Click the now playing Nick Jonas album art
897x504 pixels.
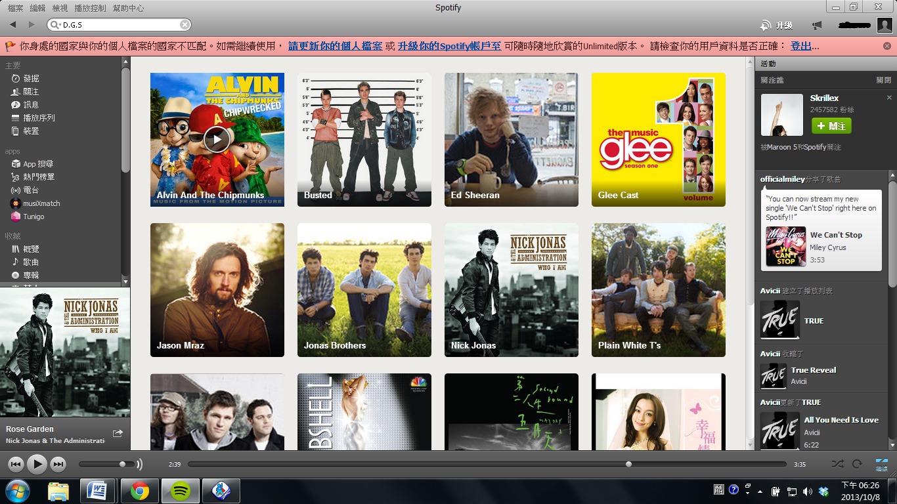tap(65, 352)
